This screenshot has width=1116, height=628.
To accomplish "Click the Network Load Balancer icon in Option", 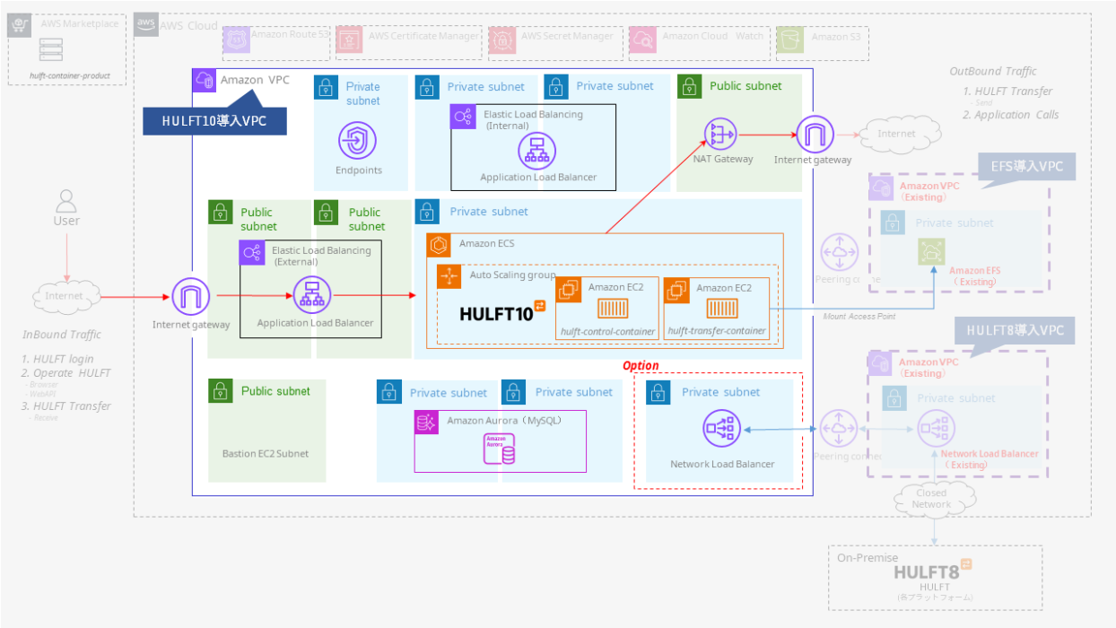I will [x=722, y=430].
